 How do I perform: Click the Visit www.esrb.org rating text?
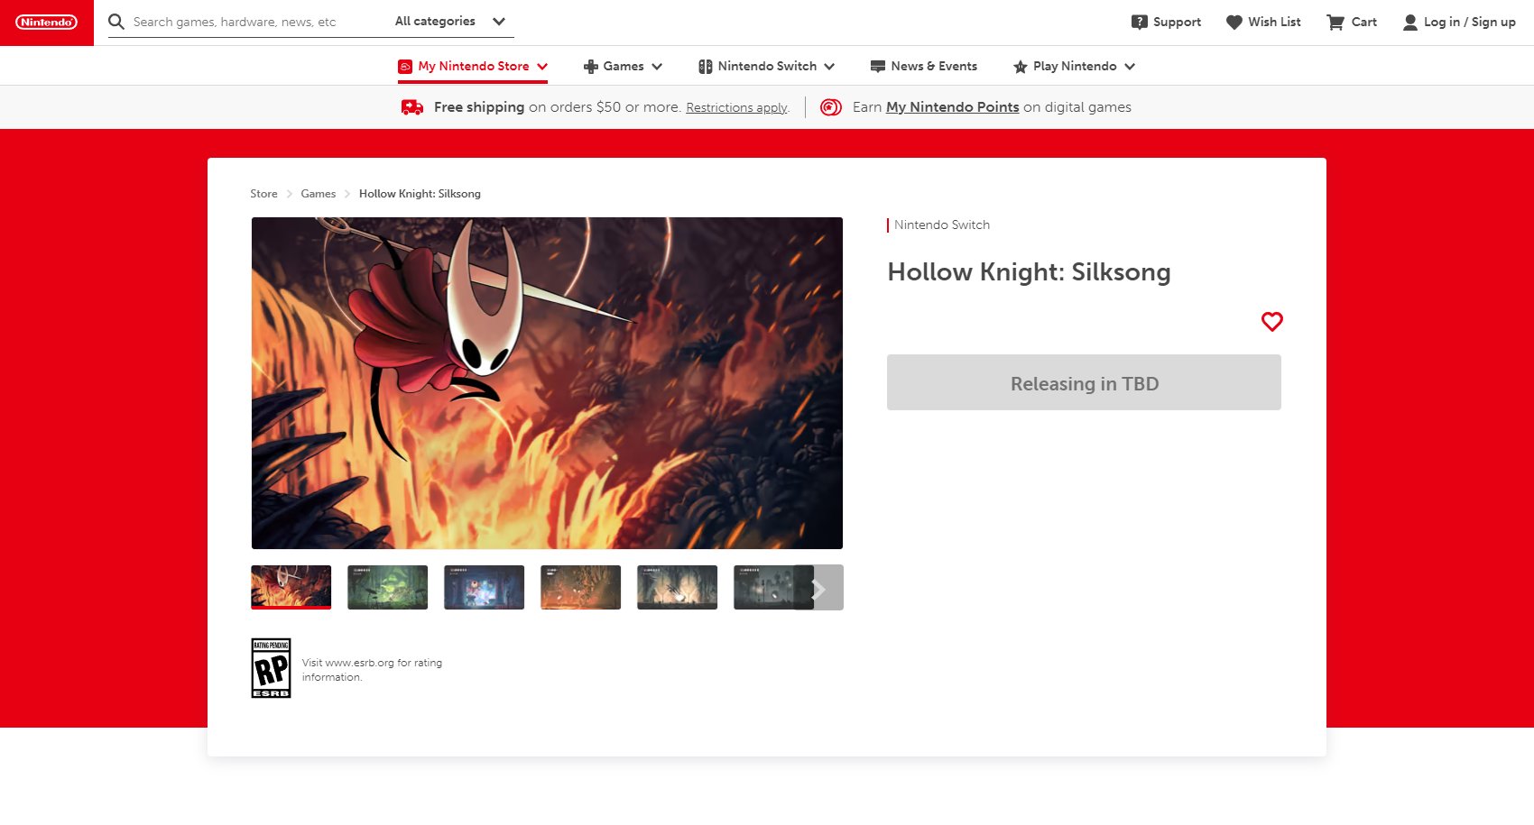(x=372, y=670)
